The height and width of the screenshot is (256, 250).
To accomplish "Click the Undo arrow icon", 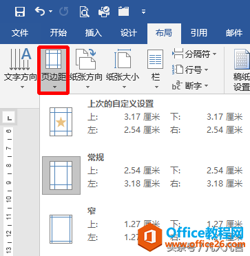I will (40, 11).
